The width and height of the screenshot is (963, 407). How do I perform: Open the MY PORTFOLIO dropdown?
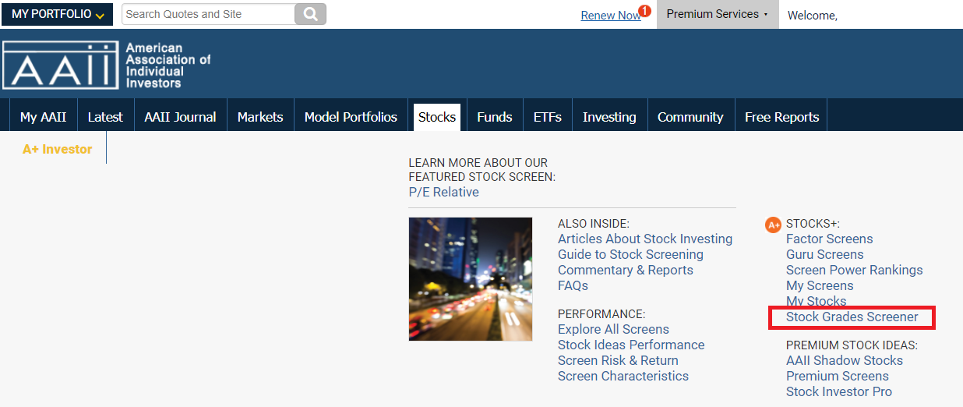point(58,14)
